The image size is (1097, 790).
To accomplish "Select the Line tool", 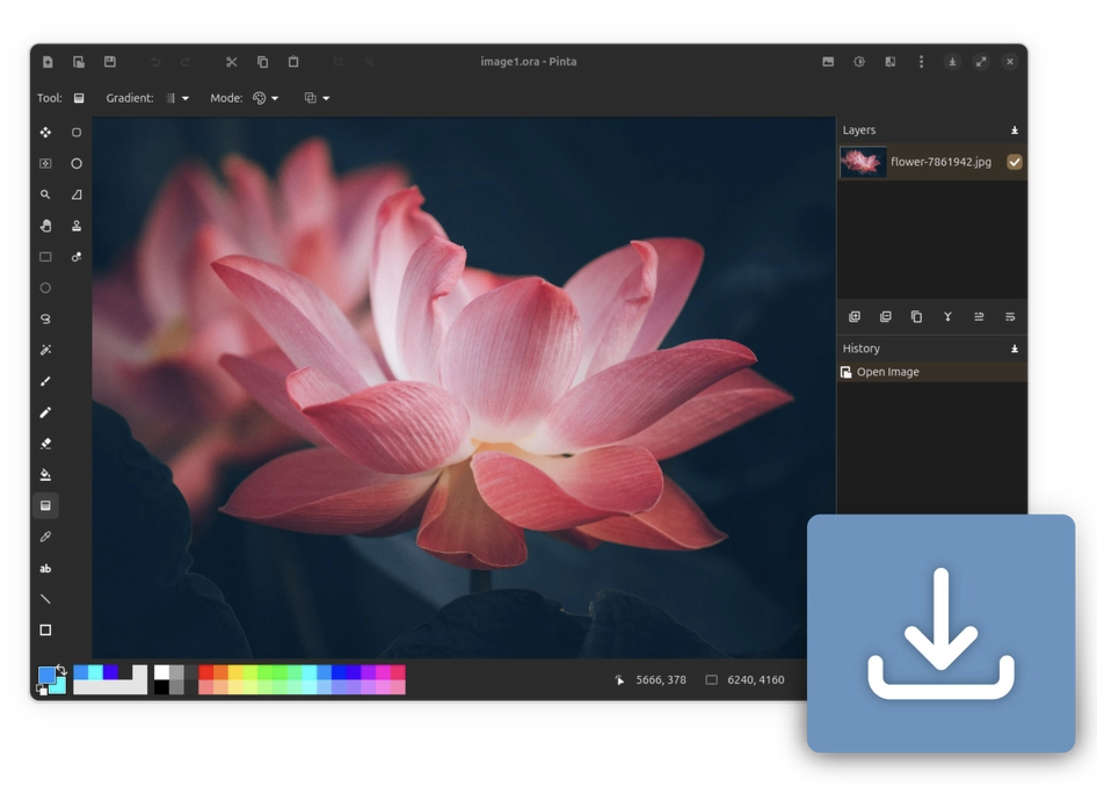I will click(45, 599).
